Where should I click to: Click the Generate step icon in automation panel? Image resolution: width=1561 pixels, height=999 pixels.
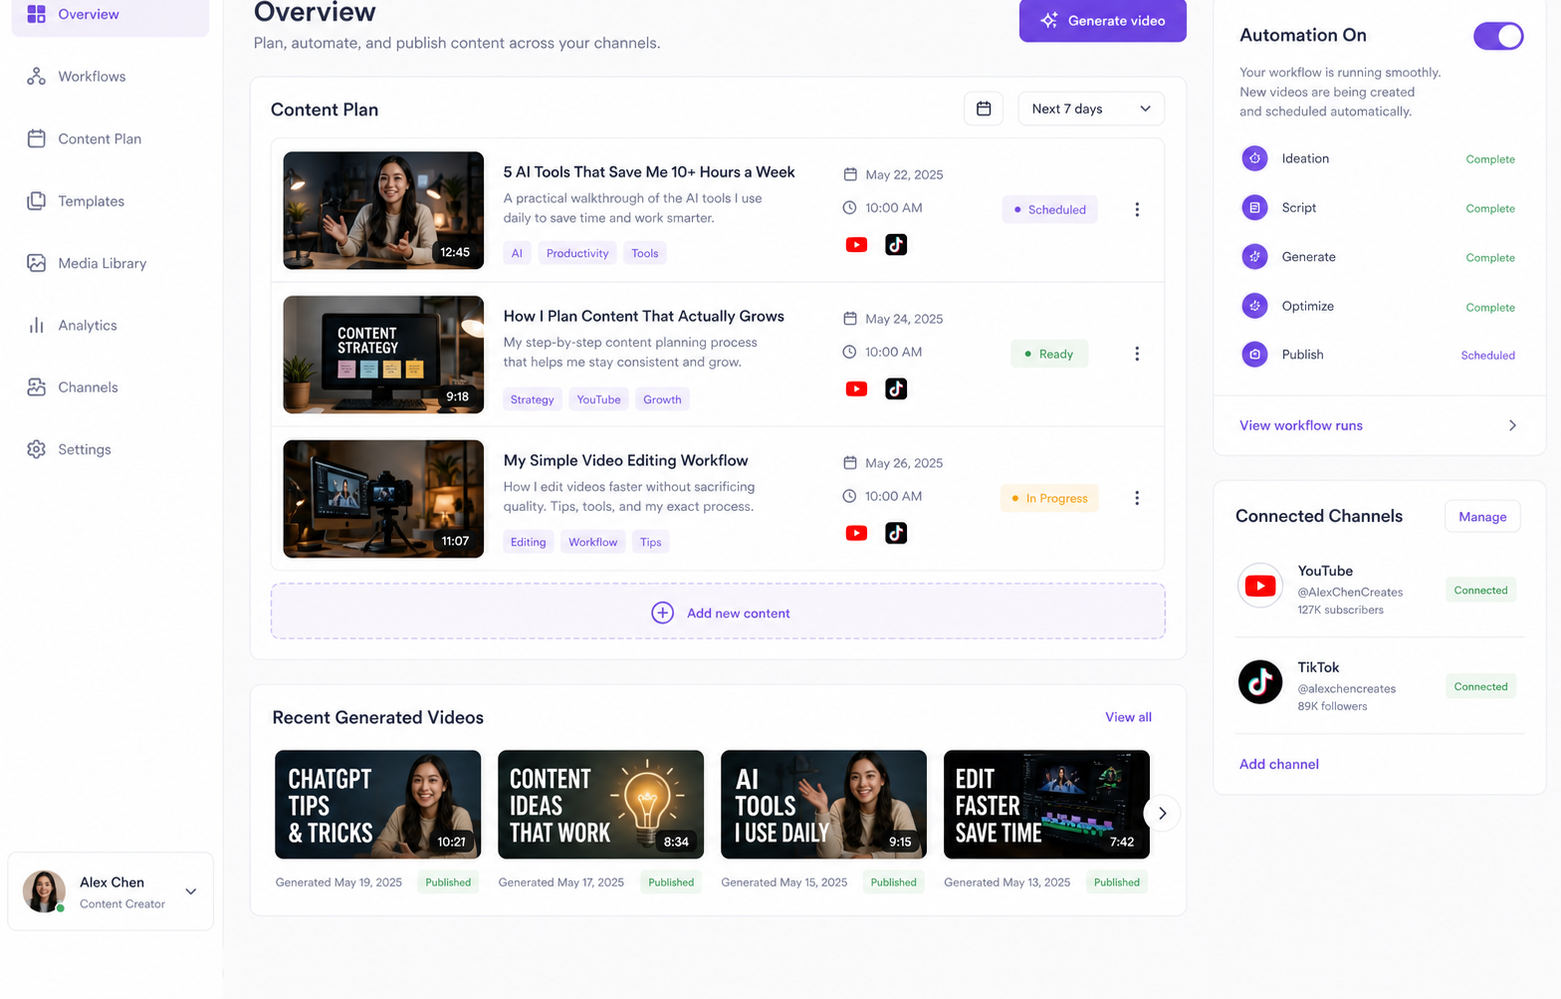(x=1254, y=257)
